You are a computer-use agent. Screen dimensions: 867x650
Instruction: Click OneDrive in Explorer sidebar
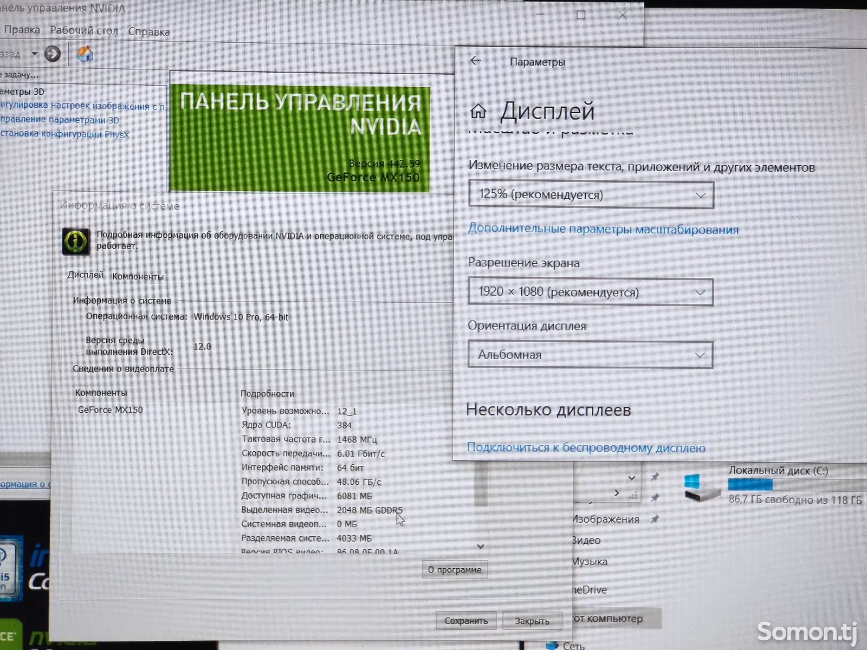pos(590,589)
